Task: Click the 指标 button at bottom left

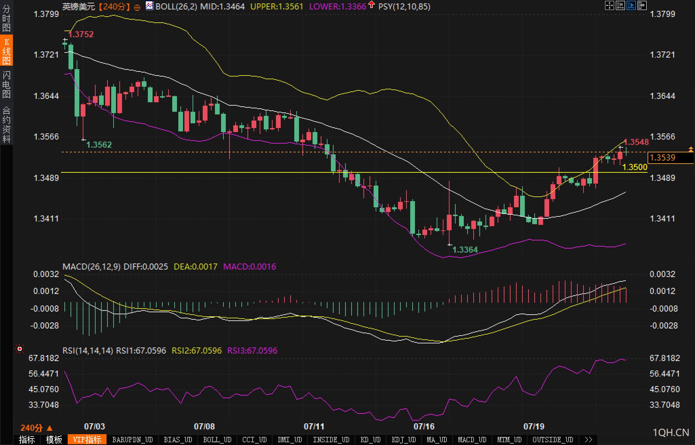Action: coord(27,440)
